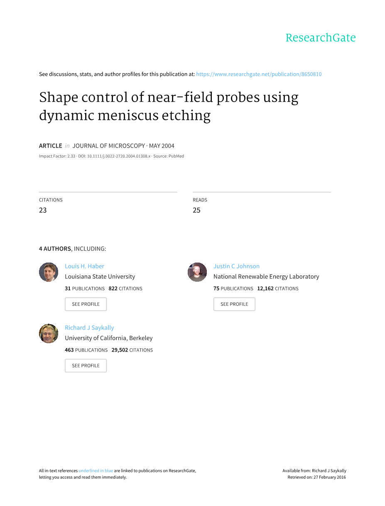Open Richard J Saykally author link
The image size is (385, 506).
pos(89,328)
